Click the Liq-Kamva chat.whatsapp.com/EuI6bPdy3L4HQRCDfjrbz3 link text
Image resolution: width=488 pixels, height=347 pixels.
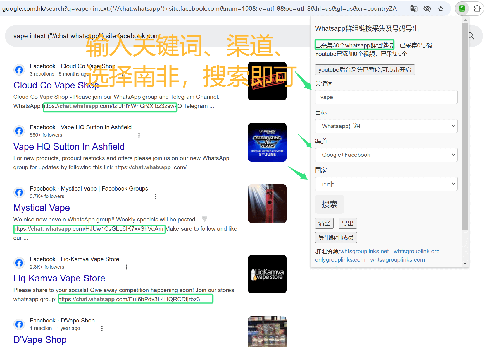[x=130, y=299]
